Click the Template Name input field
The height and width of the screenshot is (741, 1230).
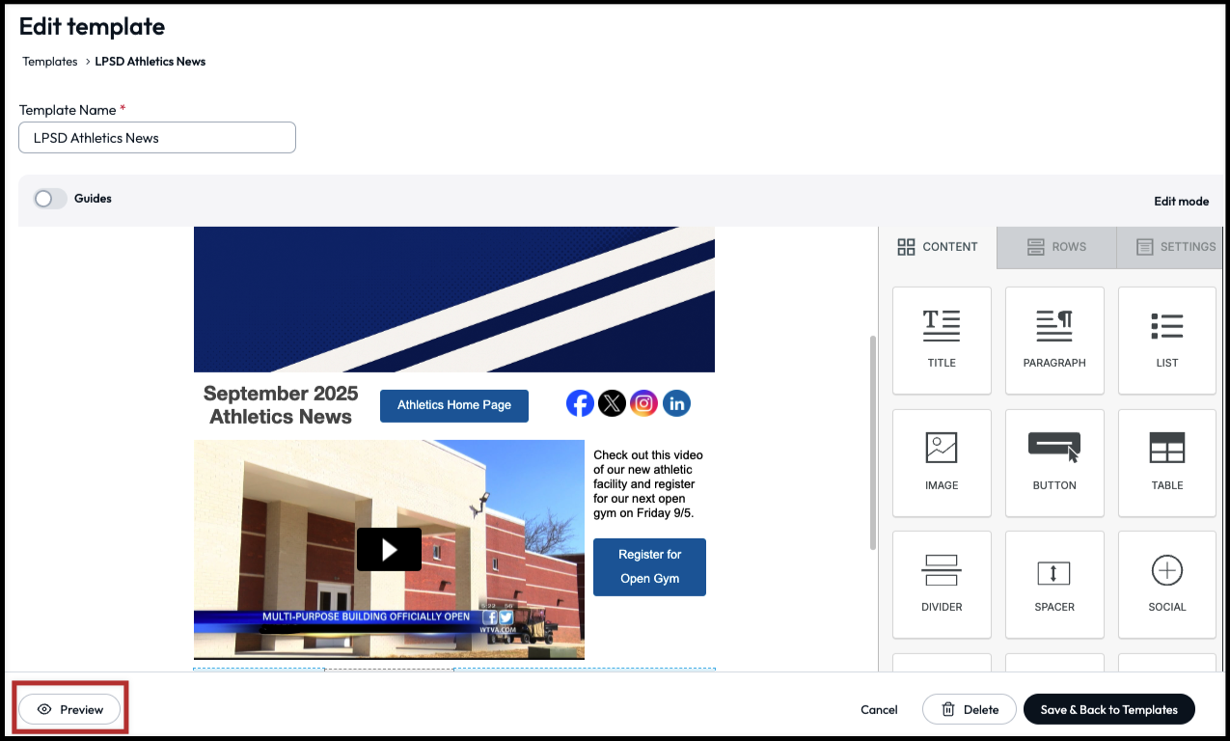coord(157,138)
